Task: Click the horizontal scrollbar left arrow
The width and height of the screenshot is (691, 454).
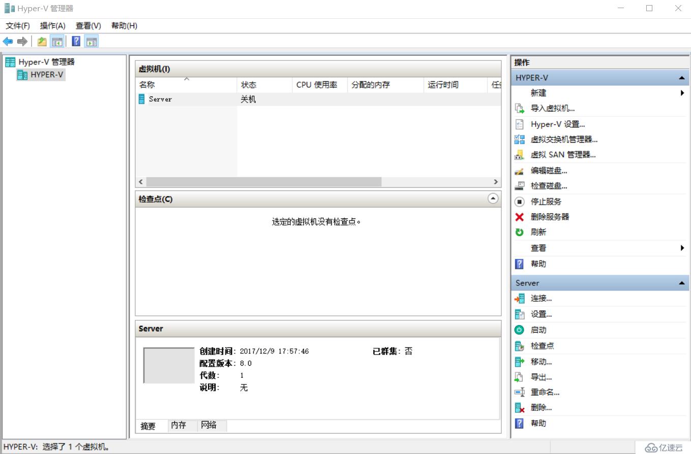Action: (x=141, y=182)
